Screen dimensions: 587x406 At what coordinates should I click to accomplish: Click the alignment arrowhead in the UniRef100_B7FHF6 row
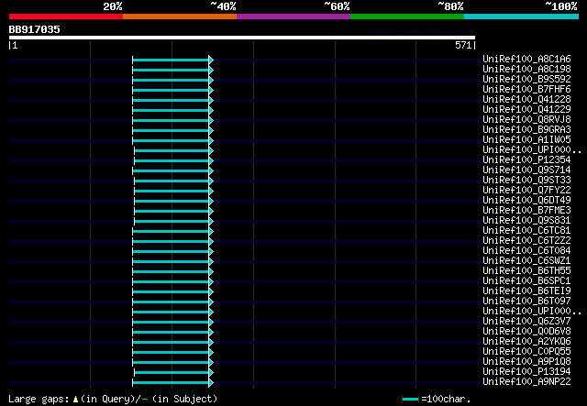pyautogui.click(x=211, y=90)
